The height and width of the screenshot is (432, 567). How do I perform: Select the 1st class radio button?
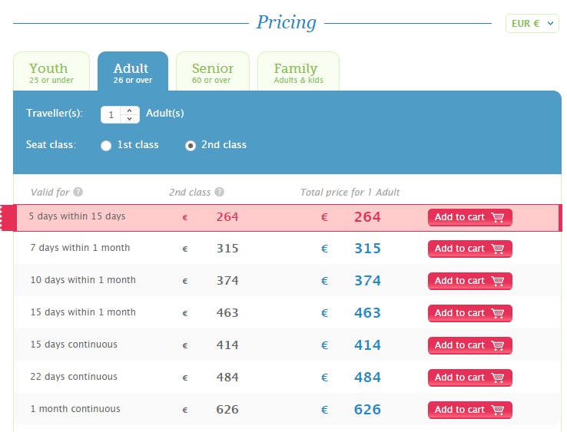107,146
